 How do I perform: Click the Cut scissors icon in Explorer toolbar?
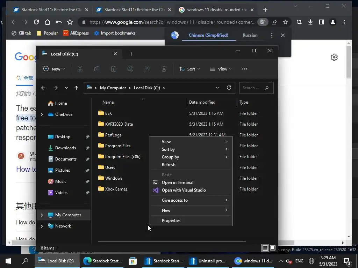(80, 69)
